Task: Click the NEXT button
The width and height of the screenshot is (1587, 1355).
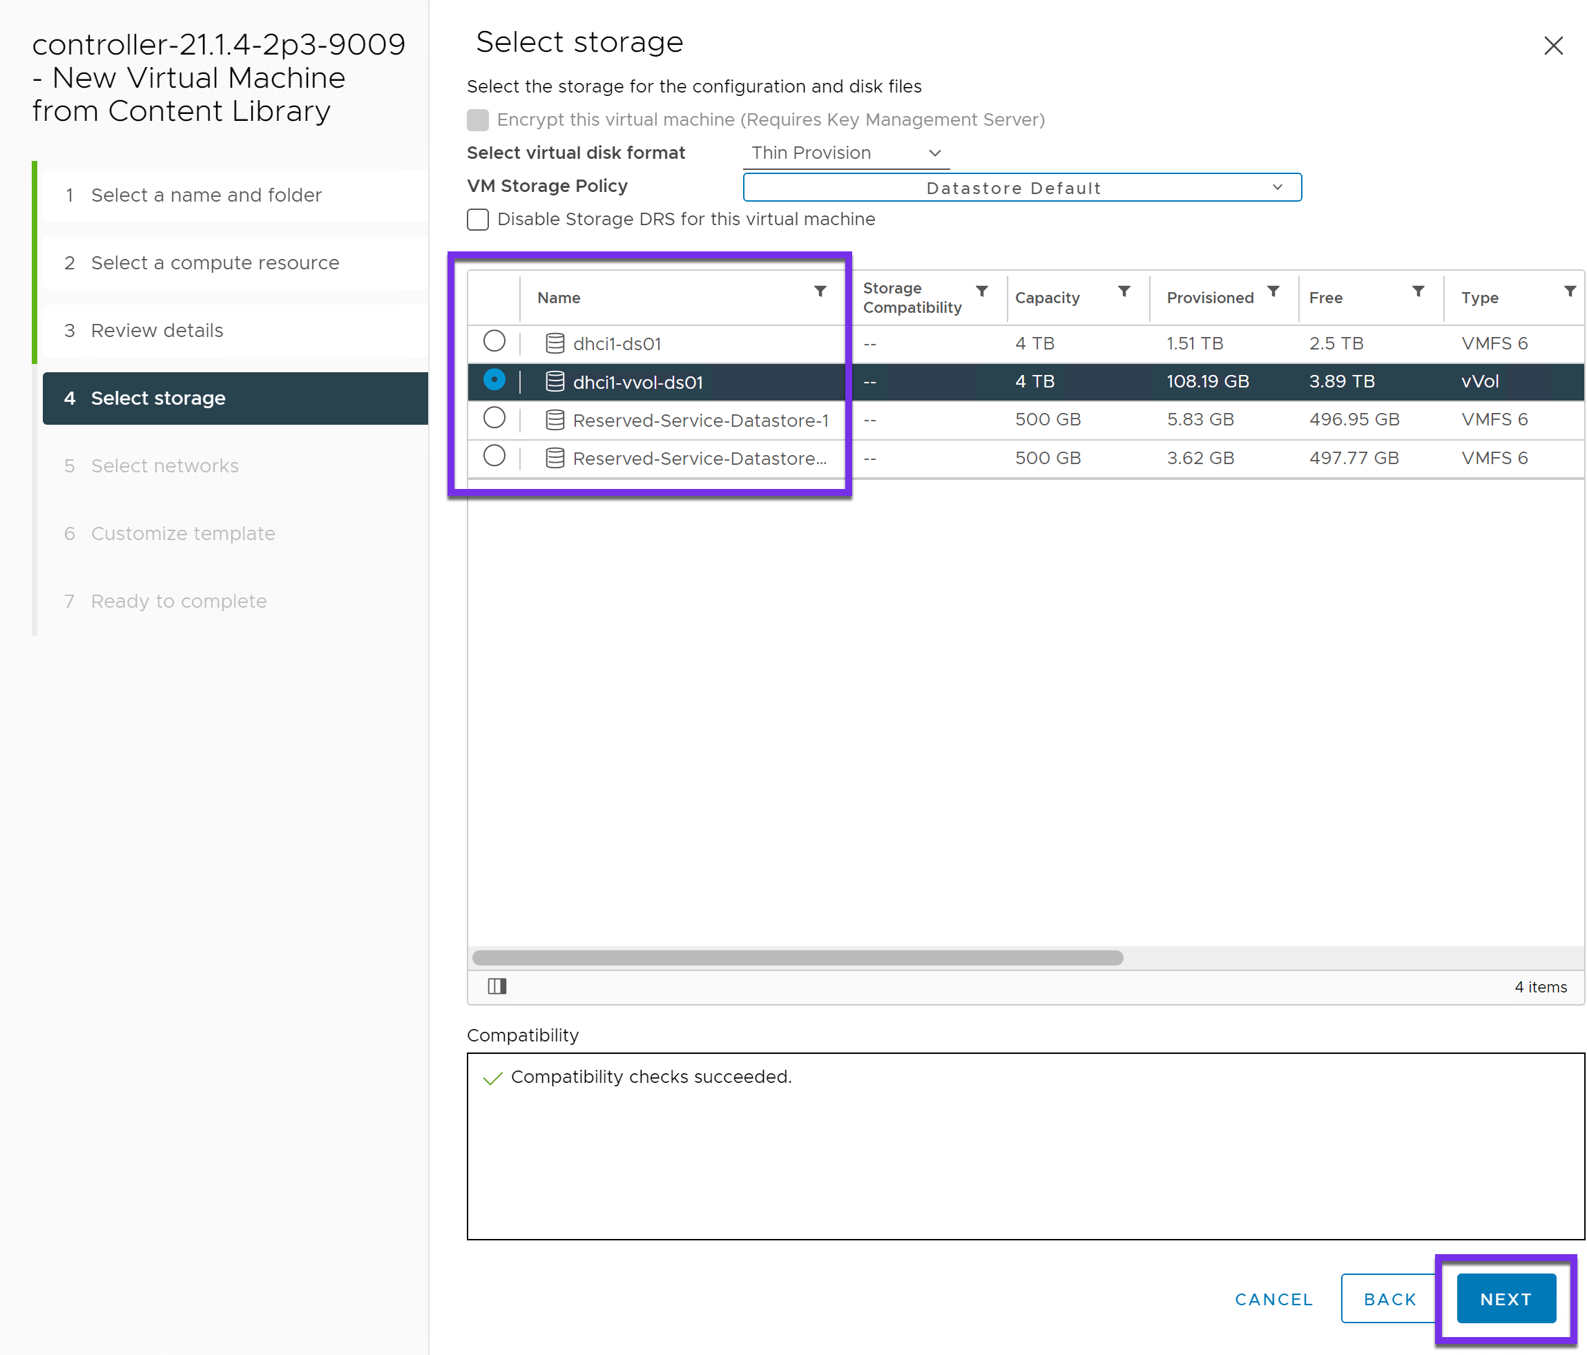Action: [1505, 1299]
